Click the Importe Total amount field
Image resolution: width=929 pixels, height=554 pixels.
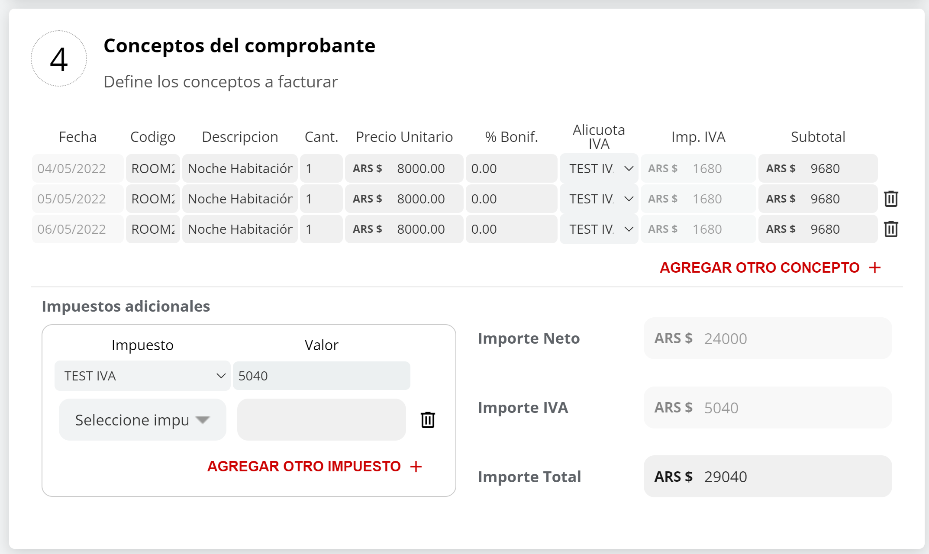coord(767,477)
